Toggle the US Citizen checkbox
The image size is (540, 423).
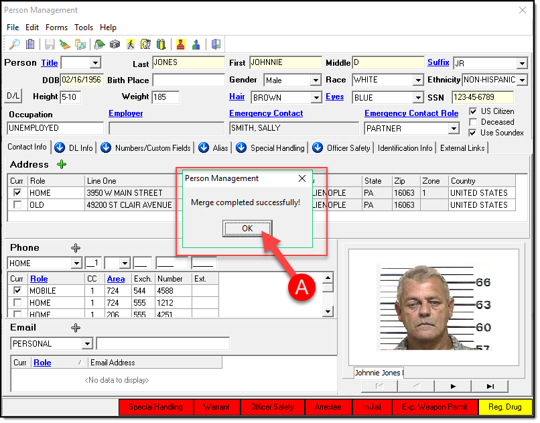click(474, 111)
